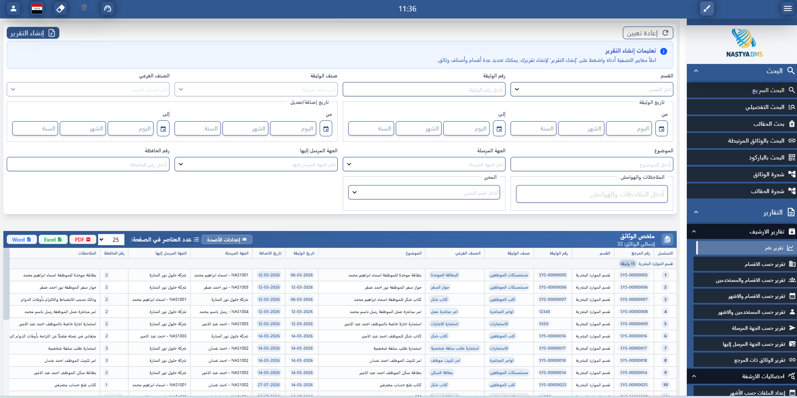
Task: Open إعدادات الأعمدة column settings
Action: click(227, 239)
